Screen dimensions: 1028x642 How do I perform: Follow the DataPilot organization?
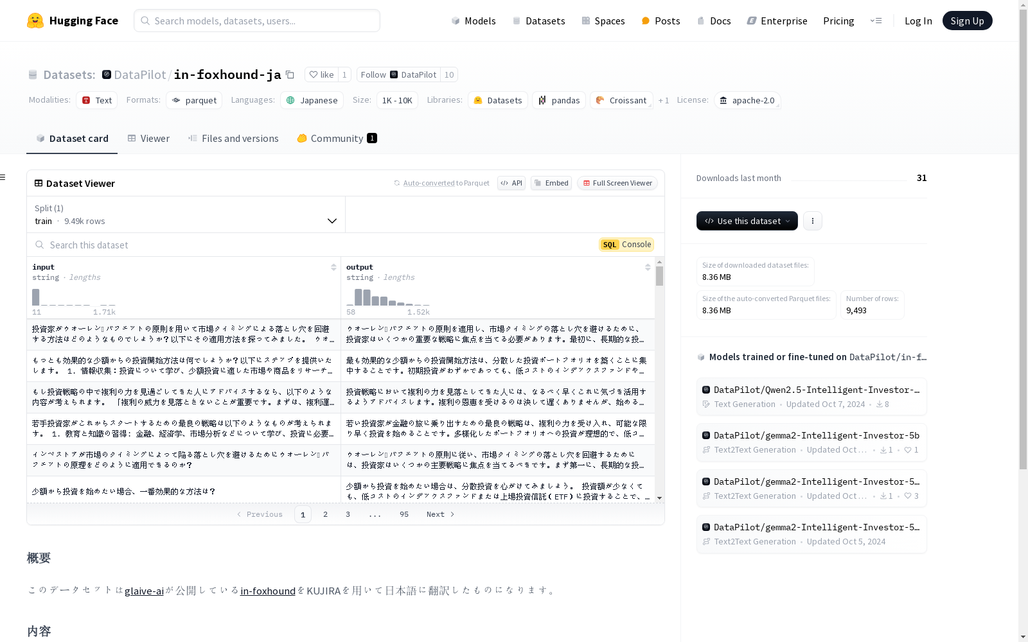tap(398, 74)
